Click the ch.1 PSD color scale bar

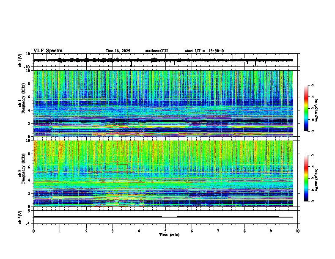306,108
